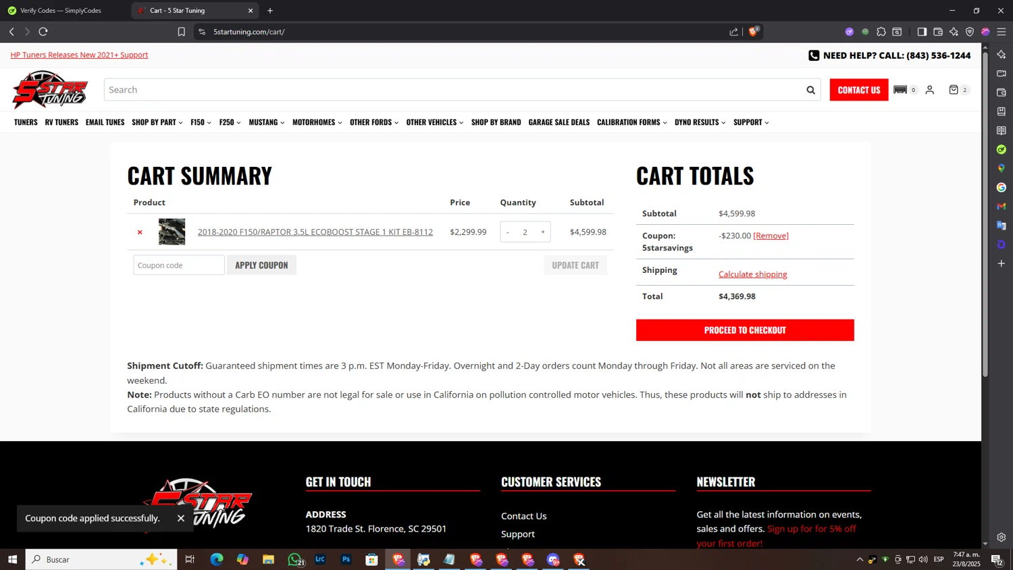Decrease quantity with minus button
This screenshot has height=570, width=1013.
point(508,232)
